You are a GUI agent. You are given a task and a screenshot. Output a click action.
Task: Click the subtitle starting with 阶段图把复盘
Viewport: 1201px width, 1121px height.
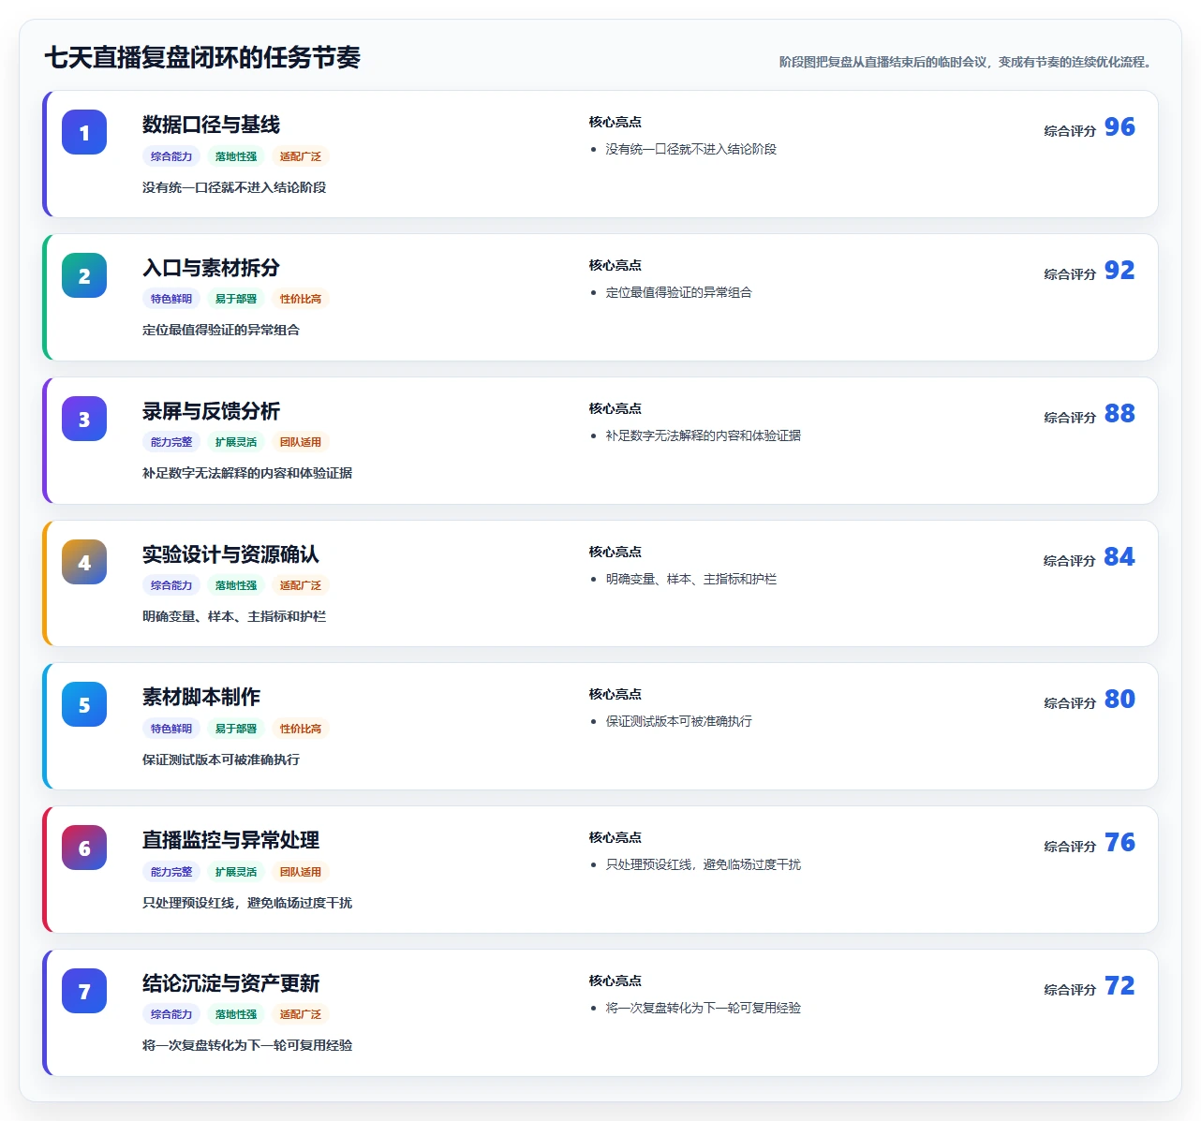[x=967, y=62]
